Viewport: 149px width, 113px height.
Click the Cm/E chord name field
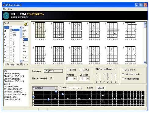click(14, 23)
